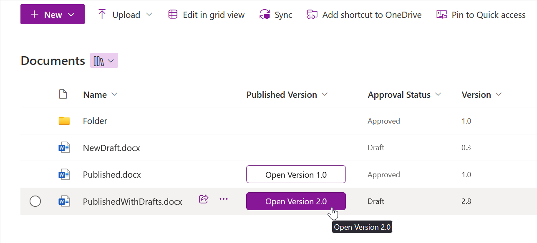Click the Word icon for NewDraft.docx

coord(64,148)
